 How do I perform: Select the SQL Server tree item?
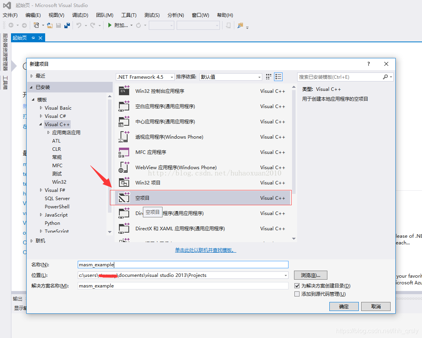[x=57, y=199]
